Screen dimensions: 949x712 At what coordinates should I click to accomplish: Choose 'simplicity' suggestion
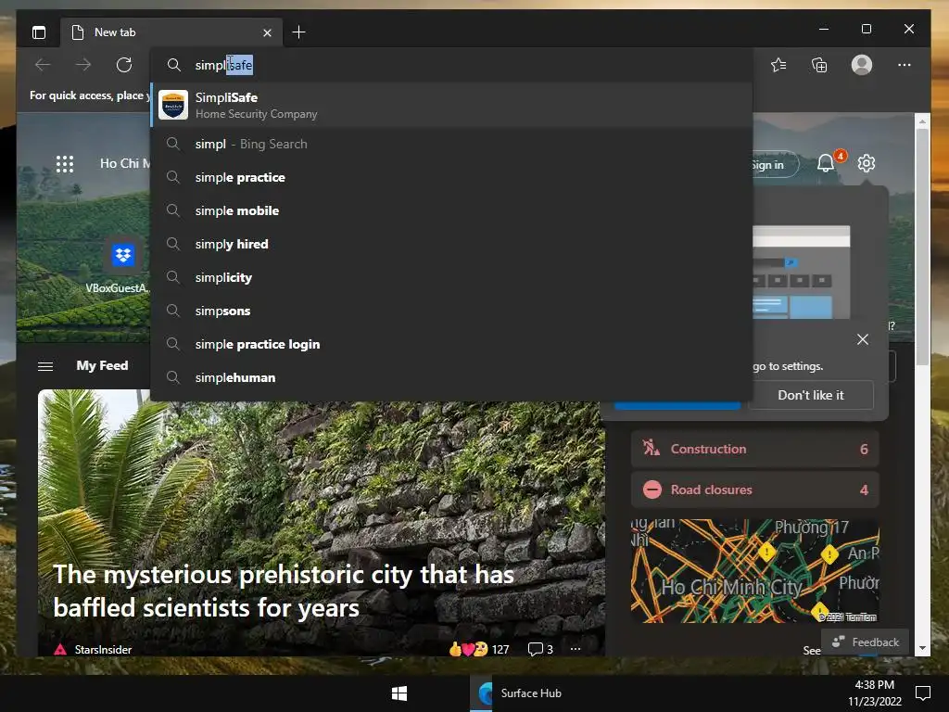451,277
